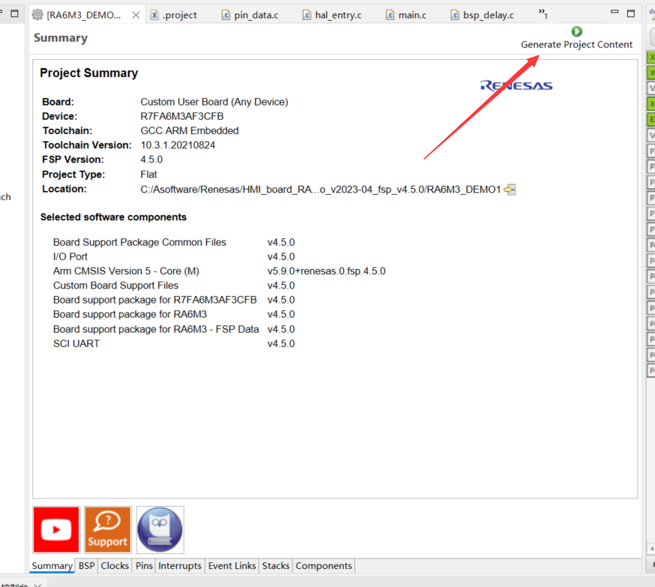Select the Summary tab at the bottom
655x587 pixels.
click(52, 566)
